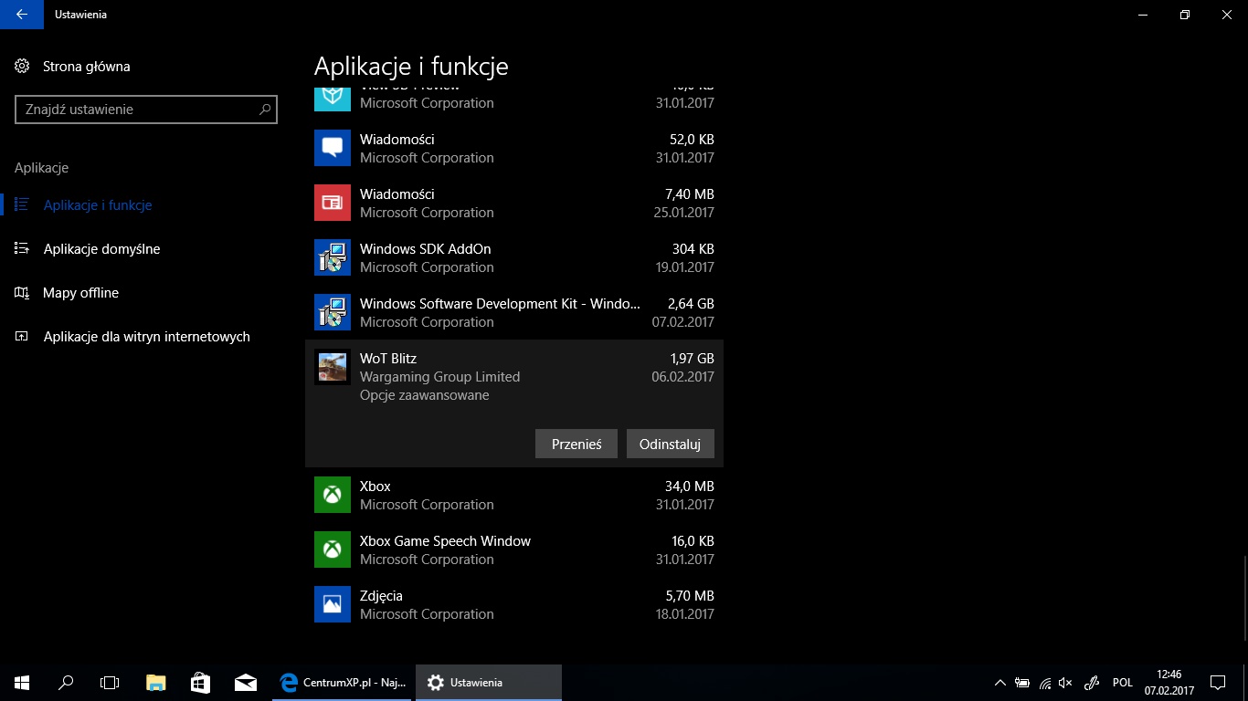Open Aplikacje domyślne section

pyautogui.click(x=101, y=249)
